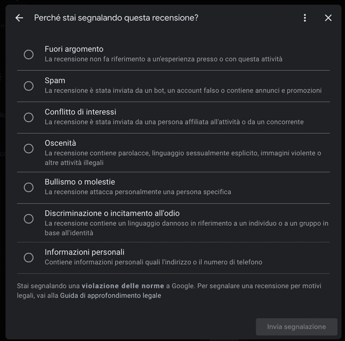Click the 'Bullismo o molestie' label text

tap(80, 182)
